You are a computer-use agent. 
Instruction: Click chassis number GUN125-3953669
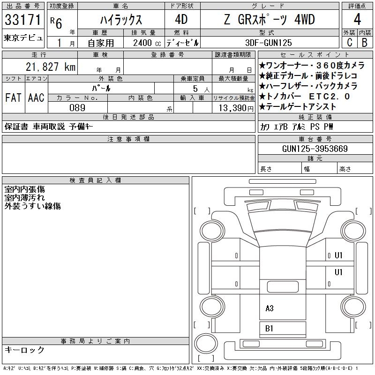pos(315,149)
